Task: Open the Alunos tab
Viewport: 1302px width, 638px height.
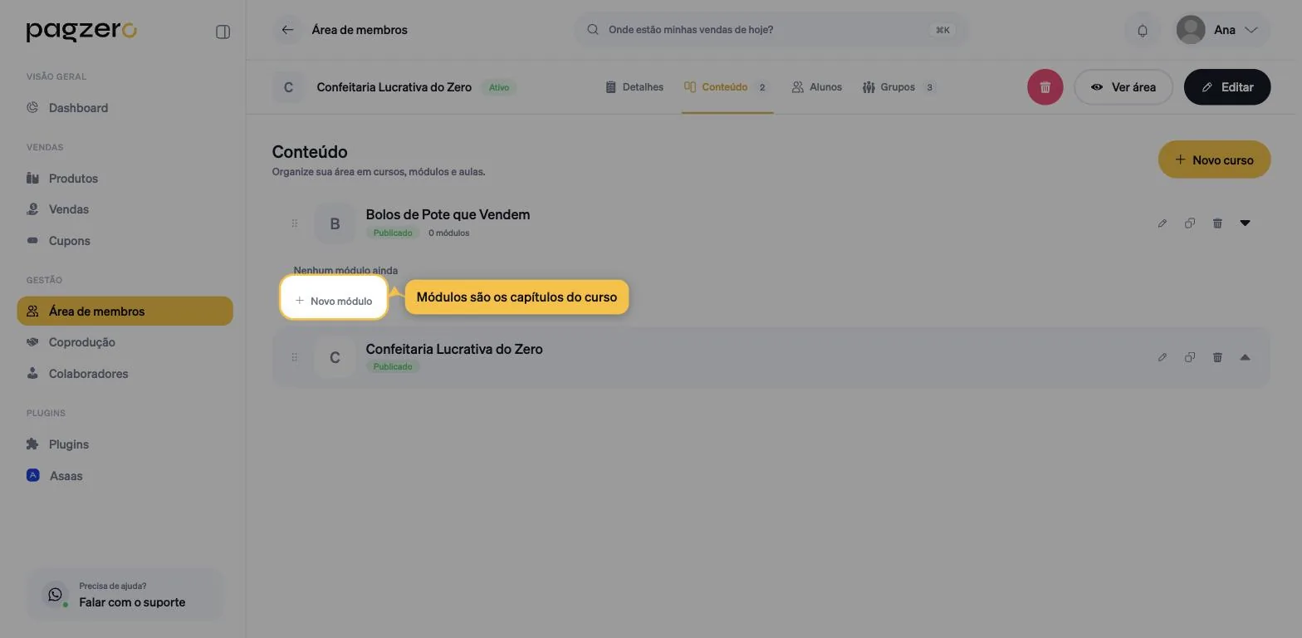Action: (817, 87)
